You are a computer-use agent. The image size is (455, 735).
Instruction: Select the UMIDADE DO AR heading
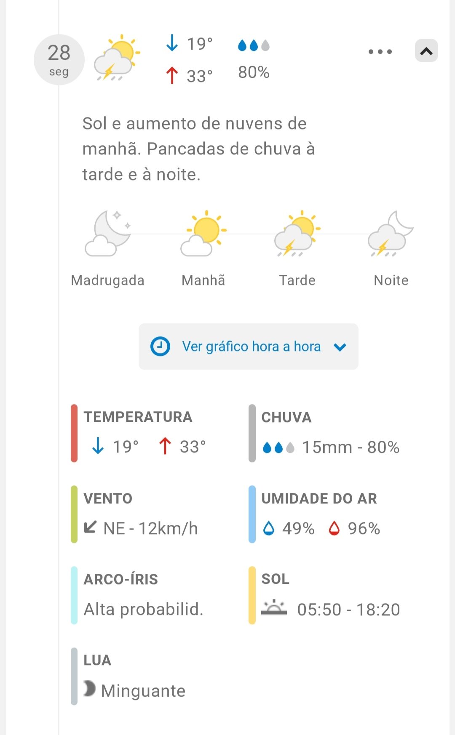[319, 498]
